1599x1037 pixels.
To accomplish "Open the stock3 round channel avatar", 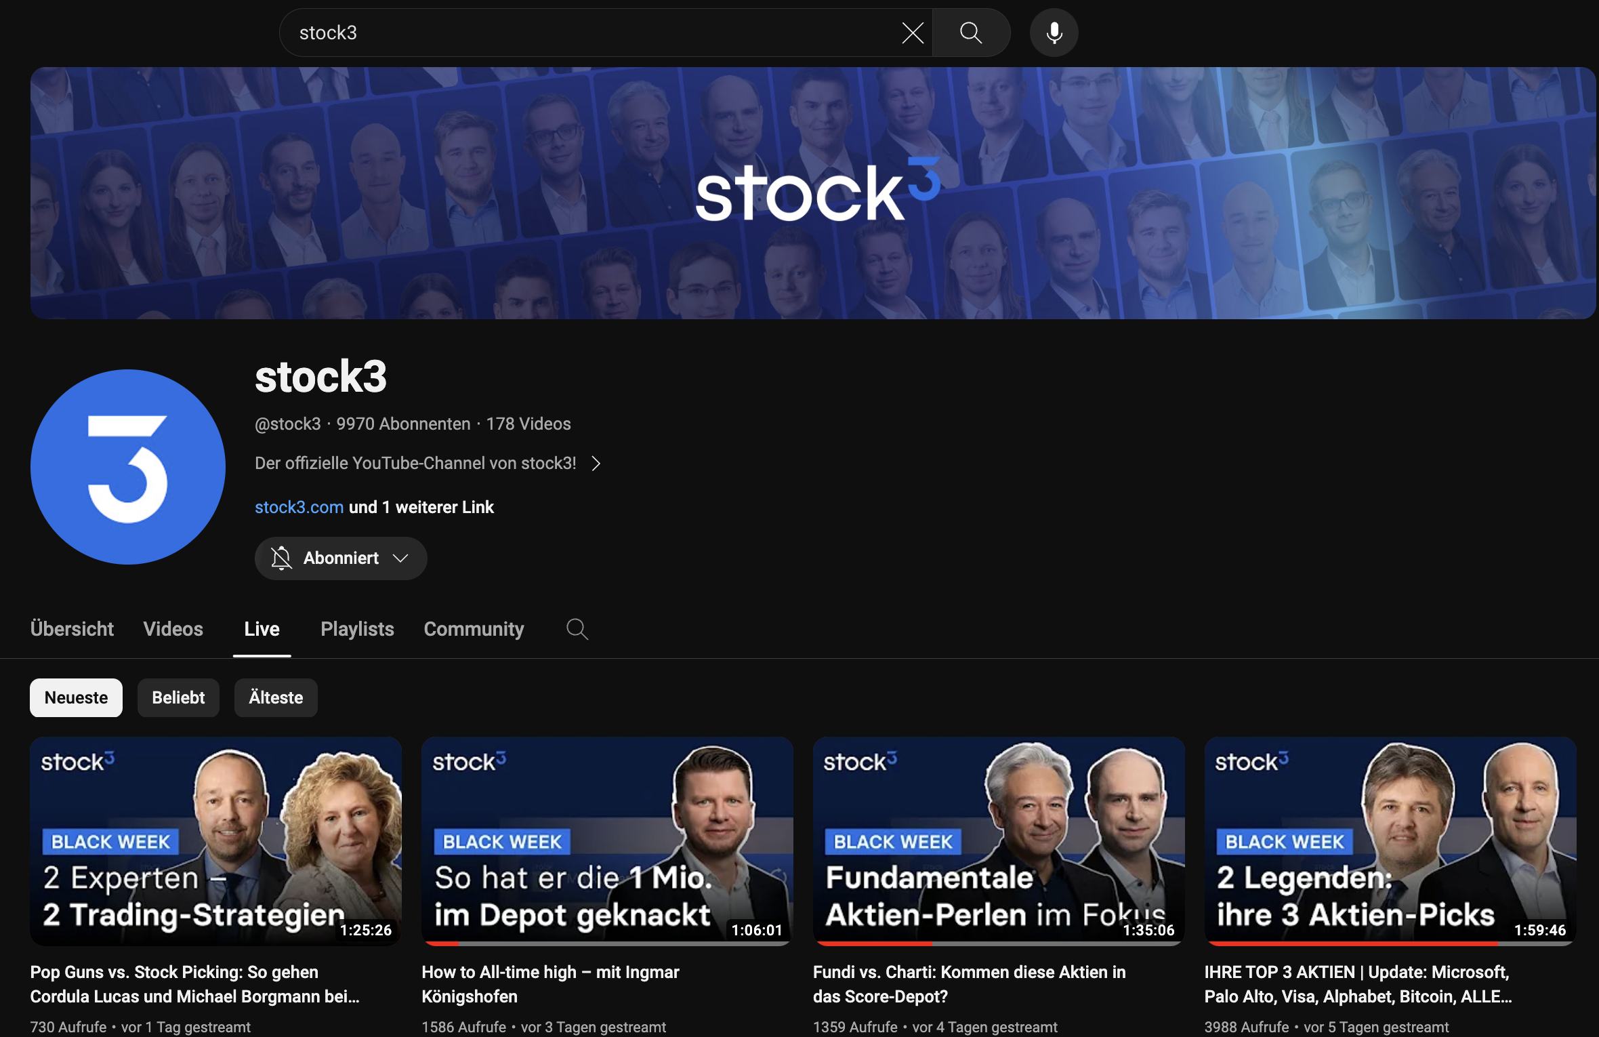I will (x=128, y=467).
